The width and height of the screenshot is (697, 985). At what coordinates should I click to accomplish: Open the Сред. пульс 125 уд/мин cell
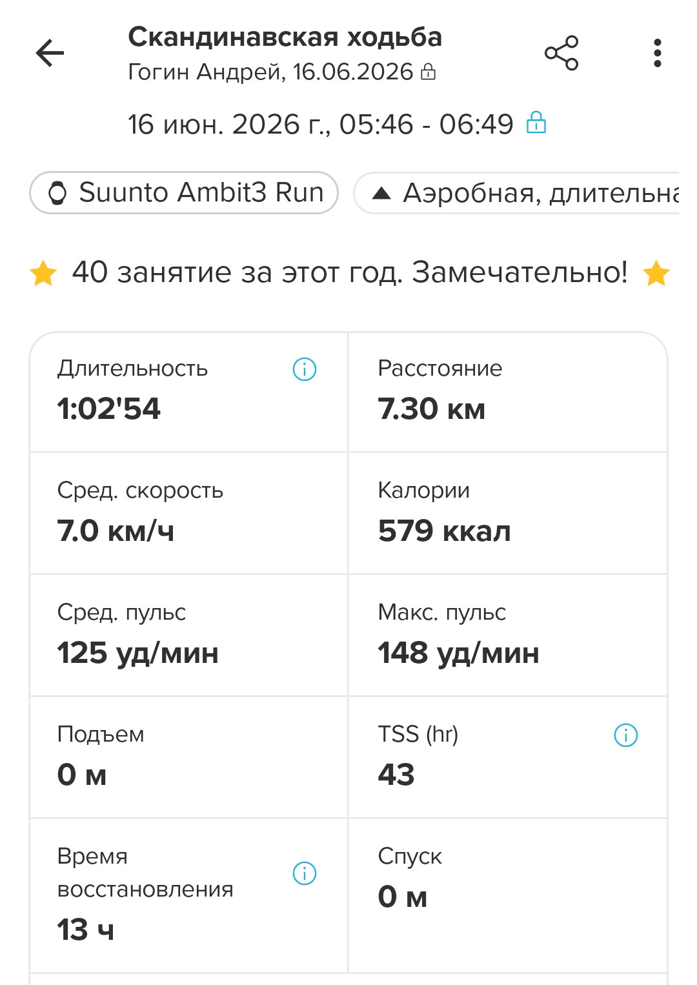[188, 636]
